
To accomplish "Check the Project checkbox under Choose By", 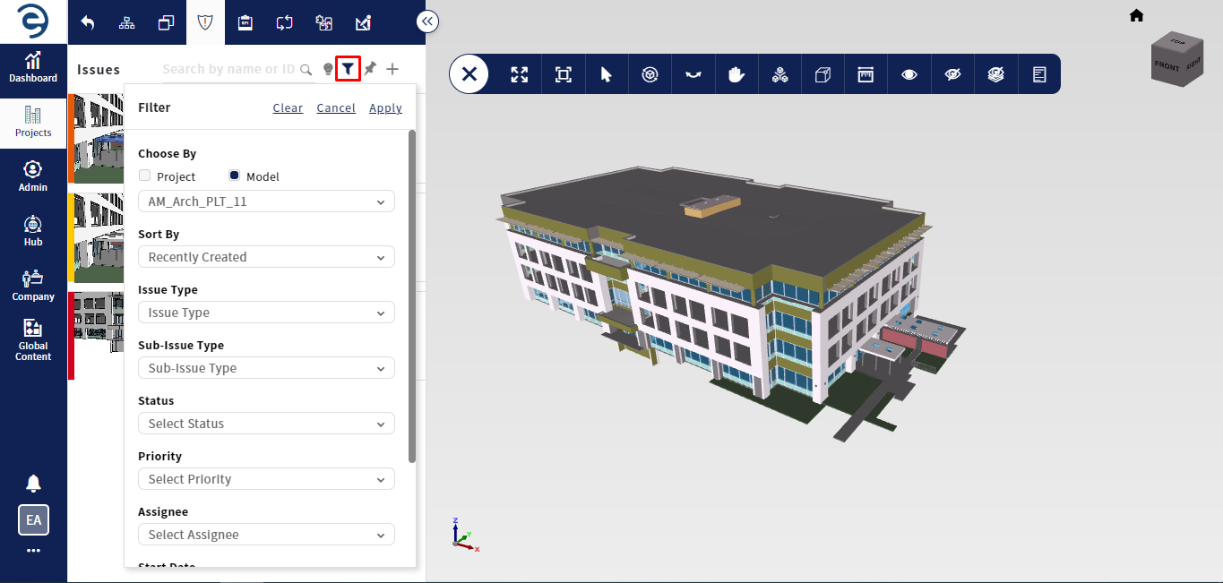I will pyautogui.click(x=145, y=176).
